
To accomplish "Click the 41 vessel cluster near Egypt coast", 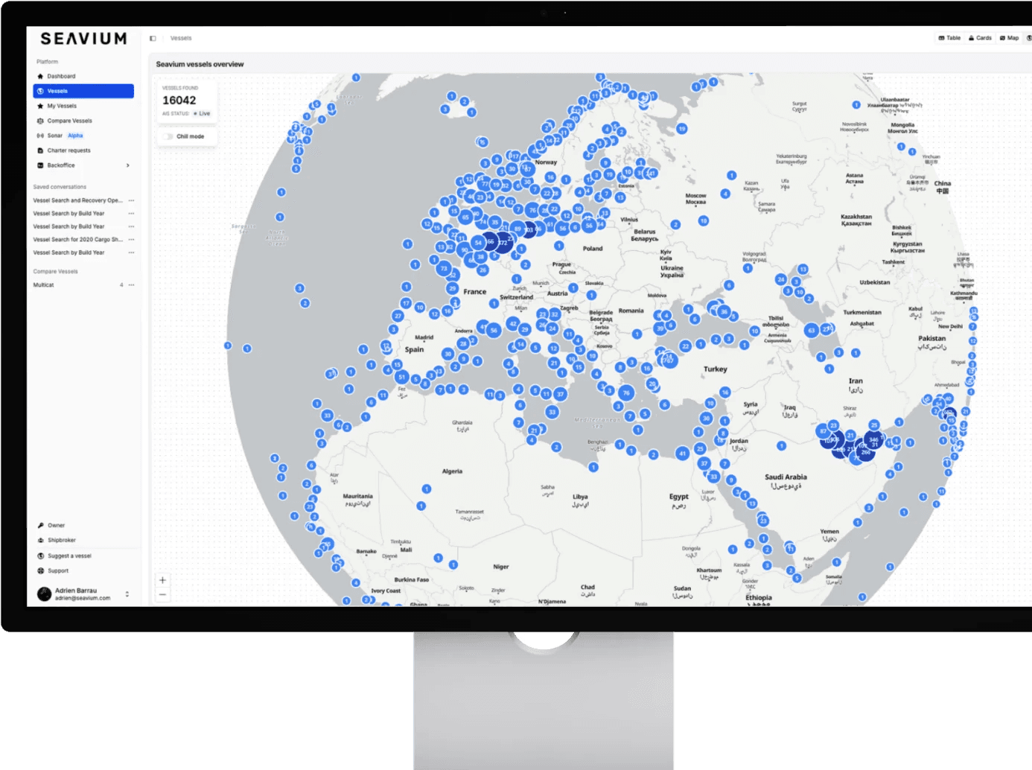I will coord(682,453).
